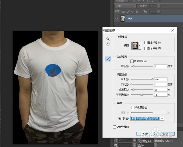Click the tracking field showing 0
Viewport: 183px width, 147px height.
[x=148, y=145]
